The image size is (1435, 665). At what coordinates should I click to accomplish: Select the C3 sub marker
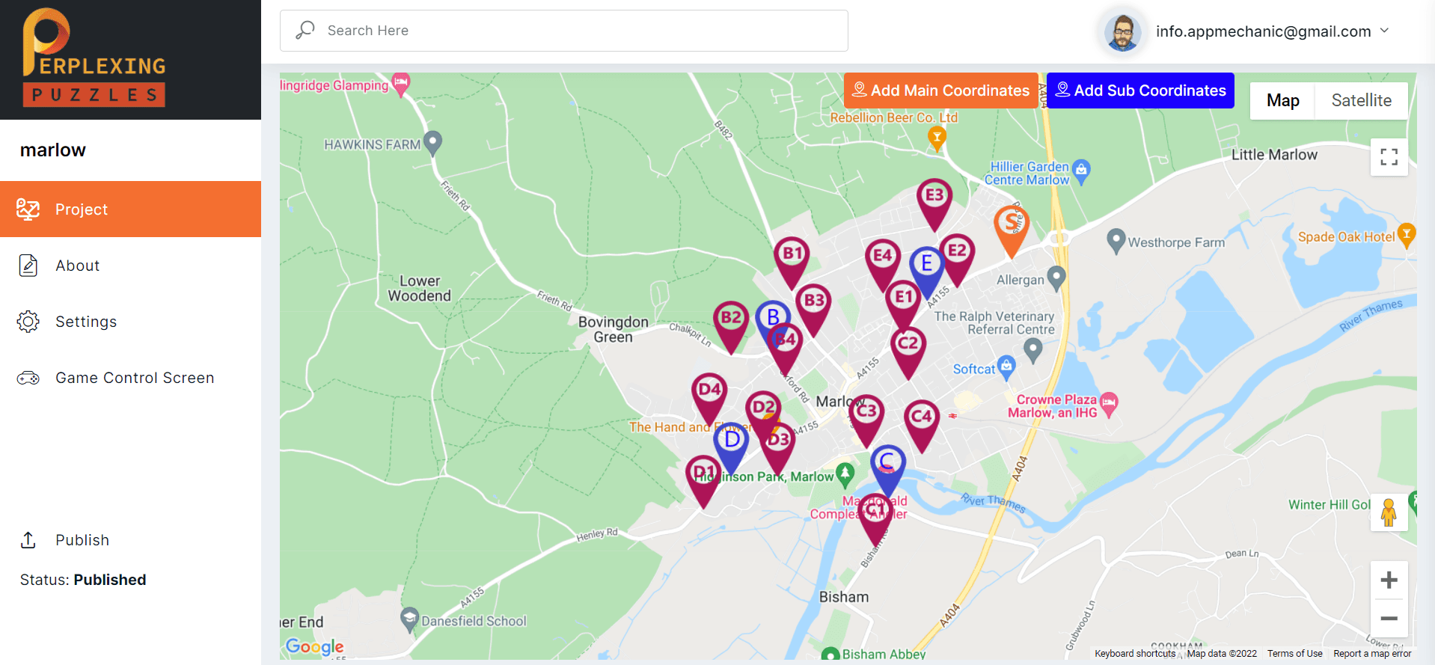[x=866, y=420]
